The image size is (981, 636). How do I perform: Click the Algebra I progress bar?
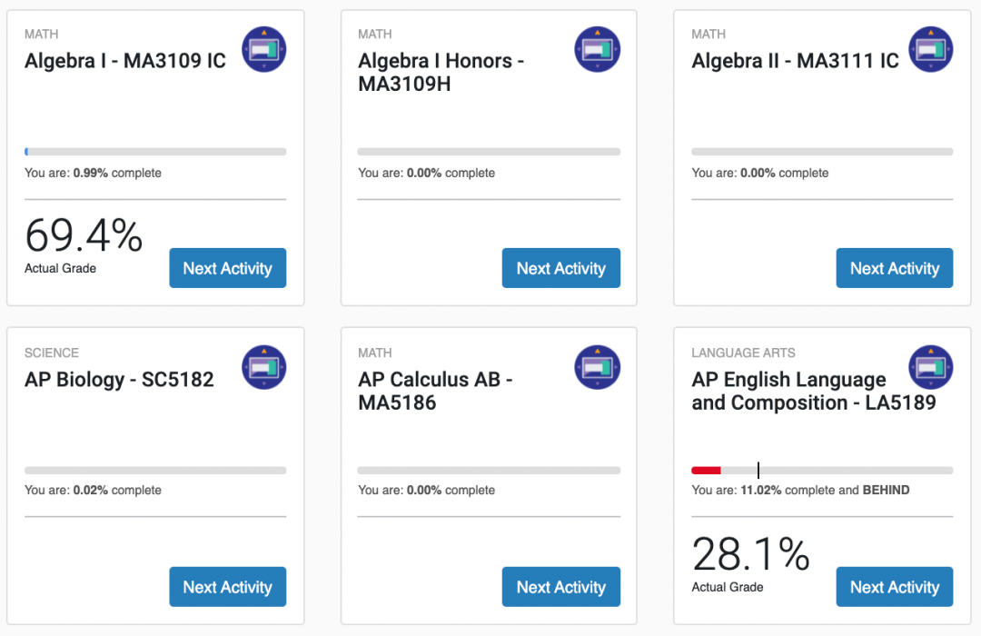pos(155,152)
